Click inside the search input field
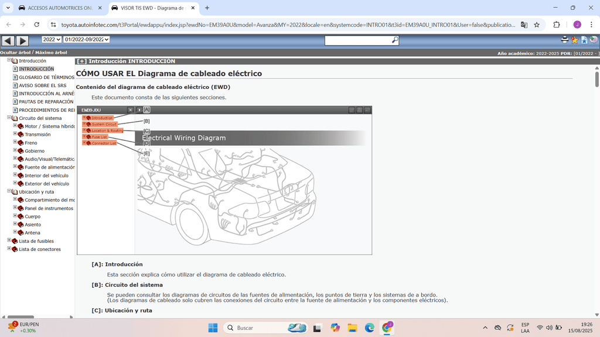Screen dimensions: 600x337 coord(357,40)
